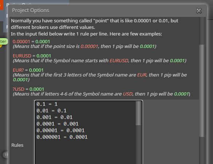Click the "Project Options" dialog title
Image resolution: width=213 pixels, height=164 pixels.
tap(31, 10)
